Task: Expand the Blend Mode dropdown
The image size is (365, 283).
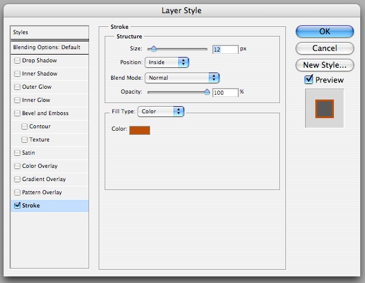Action: [x=182, y=77]
